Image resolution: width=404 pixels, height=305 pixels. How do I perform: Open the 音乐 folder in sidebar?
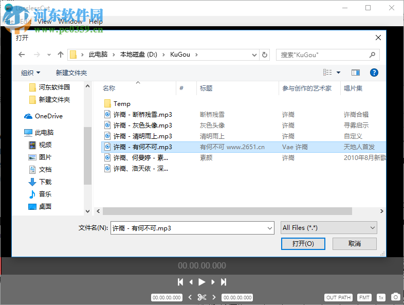tap(40, 194)
